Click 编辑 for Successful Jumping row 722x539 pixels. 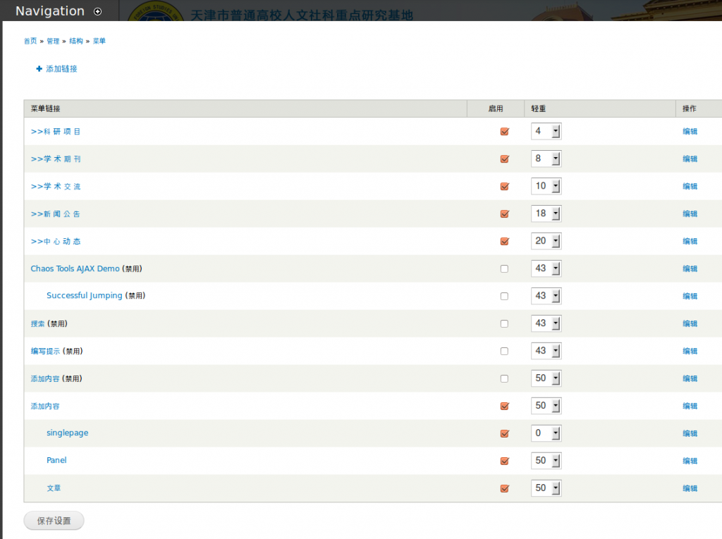(x=690, y=296)
